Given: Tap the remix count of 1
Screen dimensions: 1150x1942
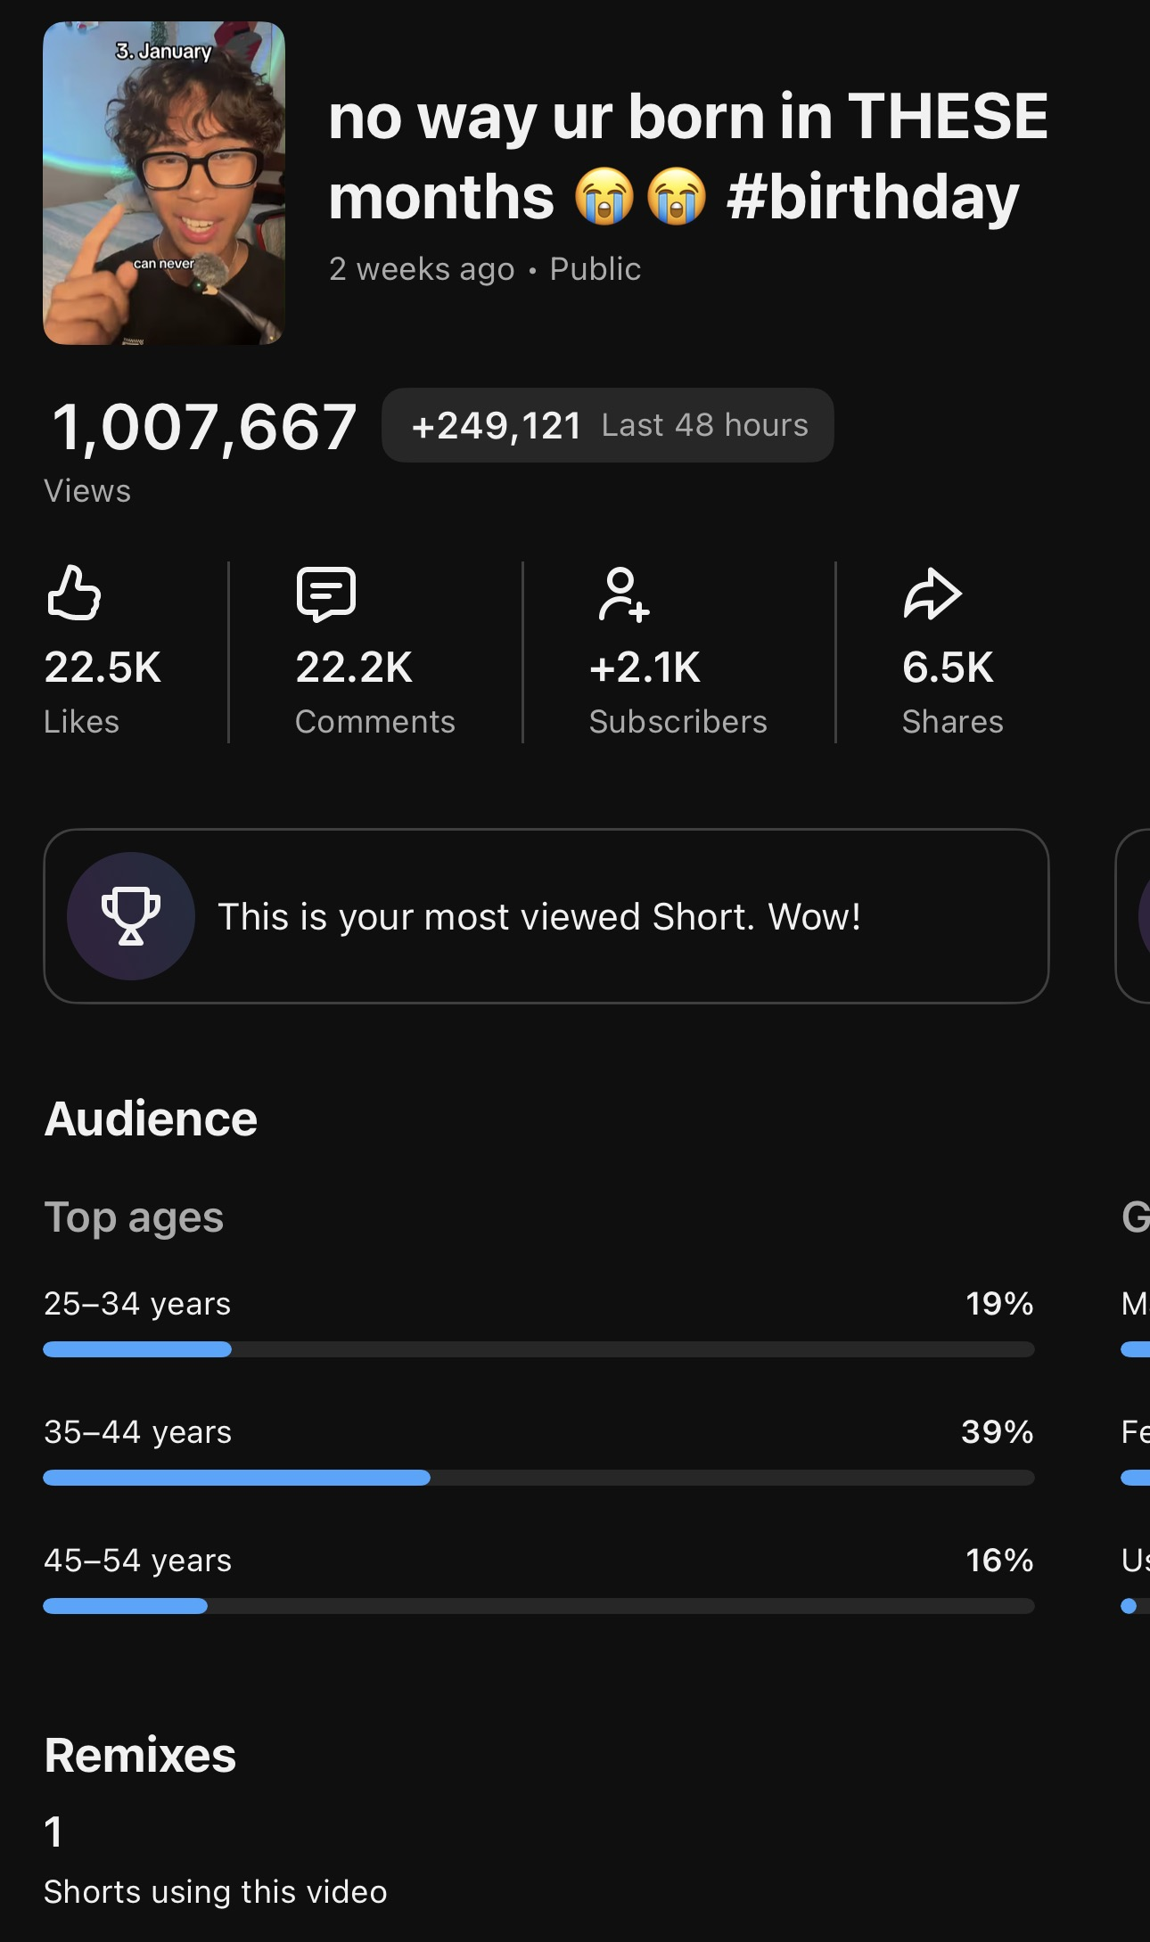Looking at the screenshot, I should pyautogui.click(x=53, y=1832).
